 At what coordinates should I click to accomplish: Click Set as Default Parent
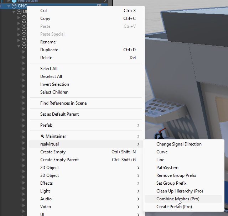(59, 114)
